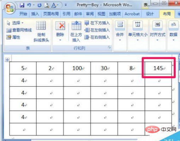Open the 视图 tab

101,14
